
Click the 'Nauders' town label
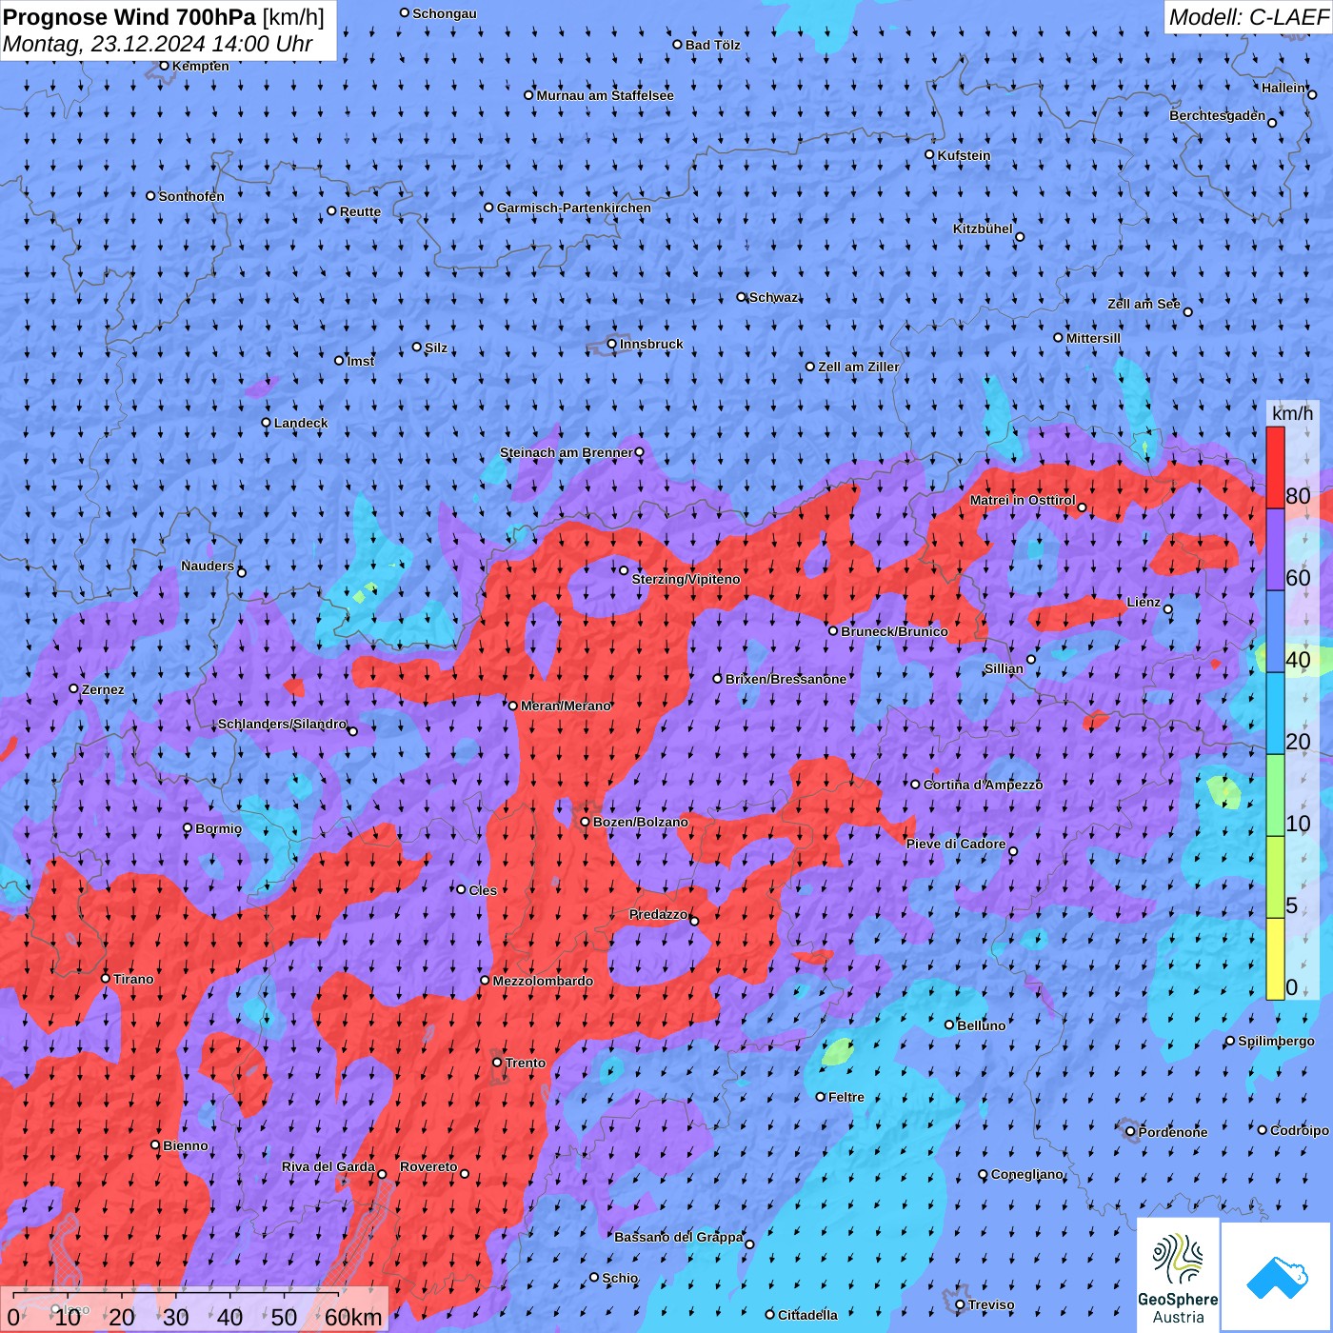pyautogui.click(x=207, y=566)
